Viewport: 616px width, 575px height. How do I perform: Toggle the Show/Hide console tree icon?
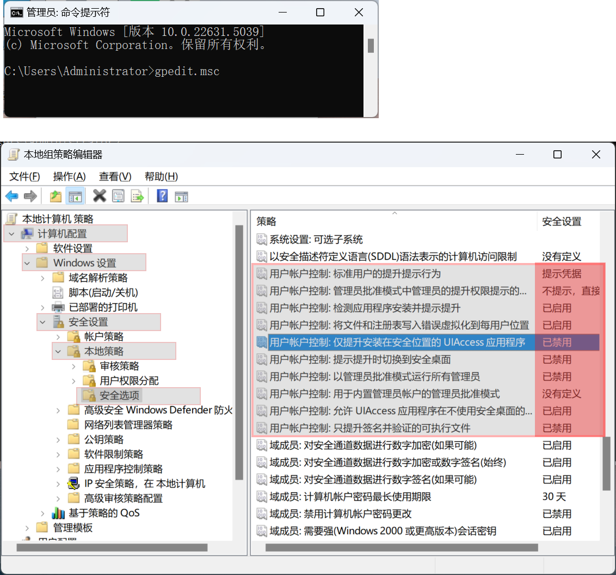tap(75, 196)
